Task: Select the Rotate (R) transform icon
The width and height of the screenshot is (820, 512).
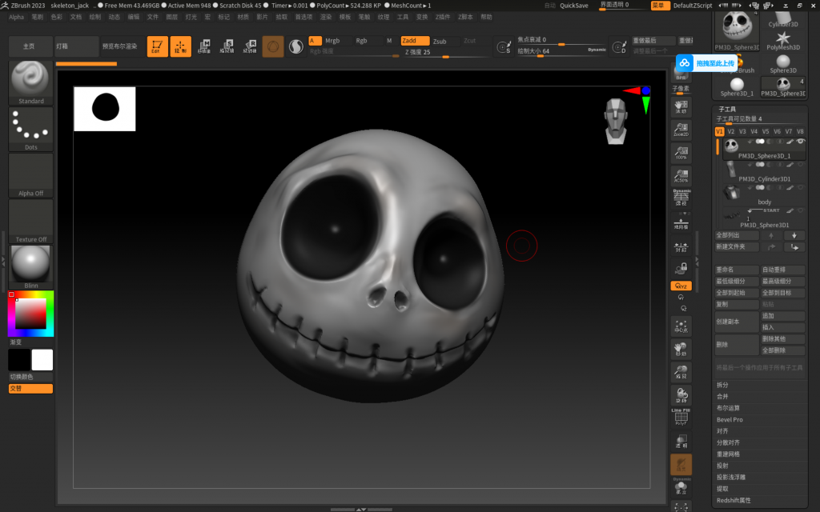Action: tap(250, 46)
